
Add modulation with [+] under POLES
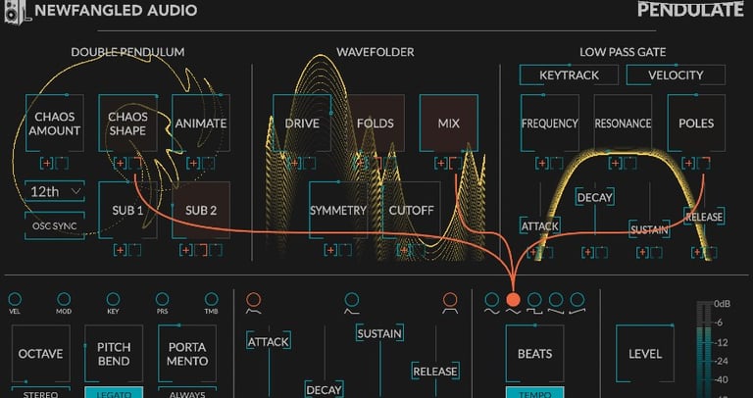coord(688,164)
